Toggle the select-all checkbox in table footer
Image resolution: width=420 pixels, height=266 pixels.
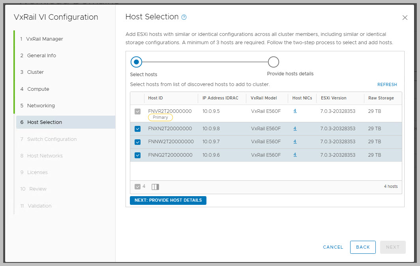point(137,187)
